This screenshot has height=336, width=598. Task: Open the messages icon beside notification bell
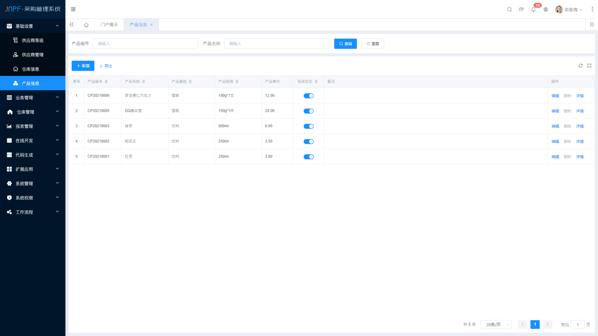pyautogui.click(x=521, y=9)
